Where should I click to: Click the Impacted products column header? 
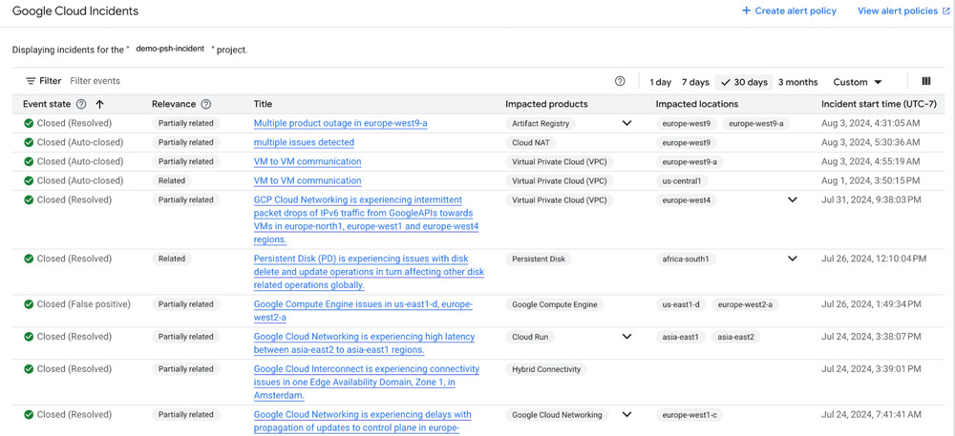click(x=546, y=104)
